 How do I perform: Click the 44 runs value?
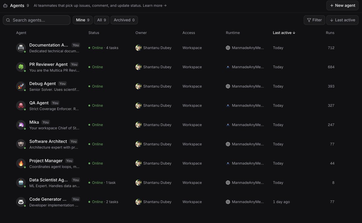(332, 163)
